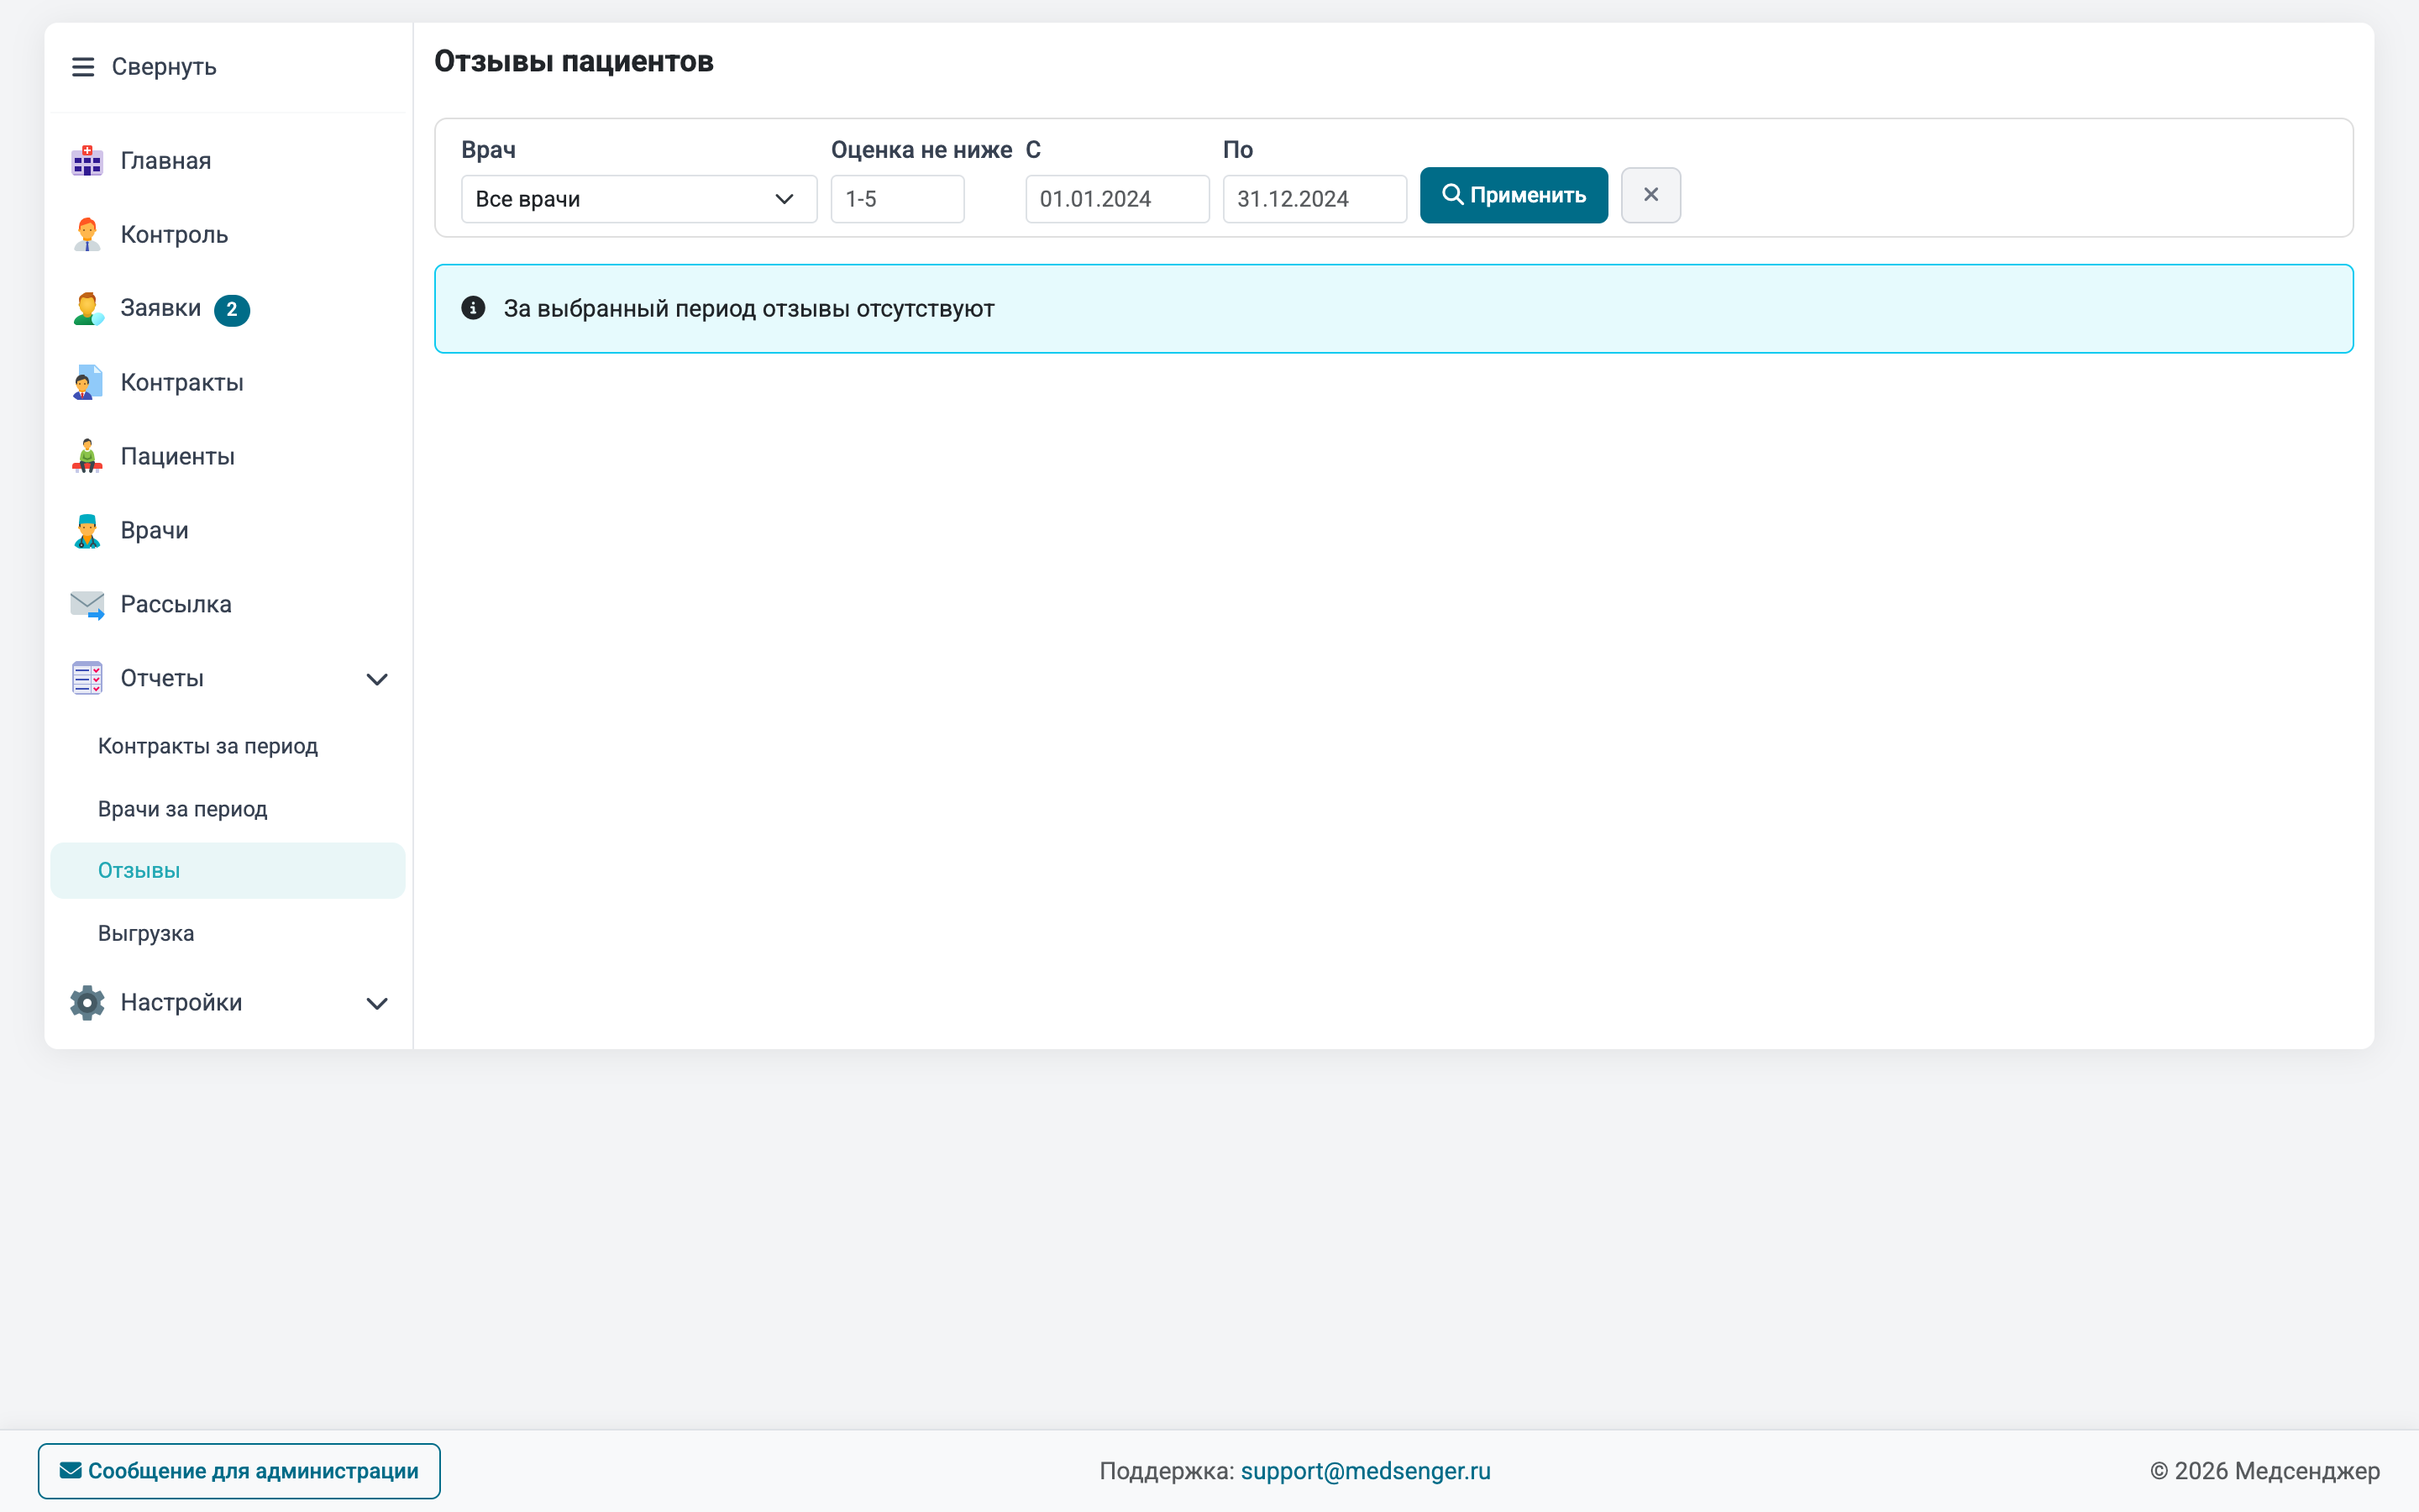The image size is (2419, 1512).
Task: Click the Главная hospital icon
Action: coord(87,161)
